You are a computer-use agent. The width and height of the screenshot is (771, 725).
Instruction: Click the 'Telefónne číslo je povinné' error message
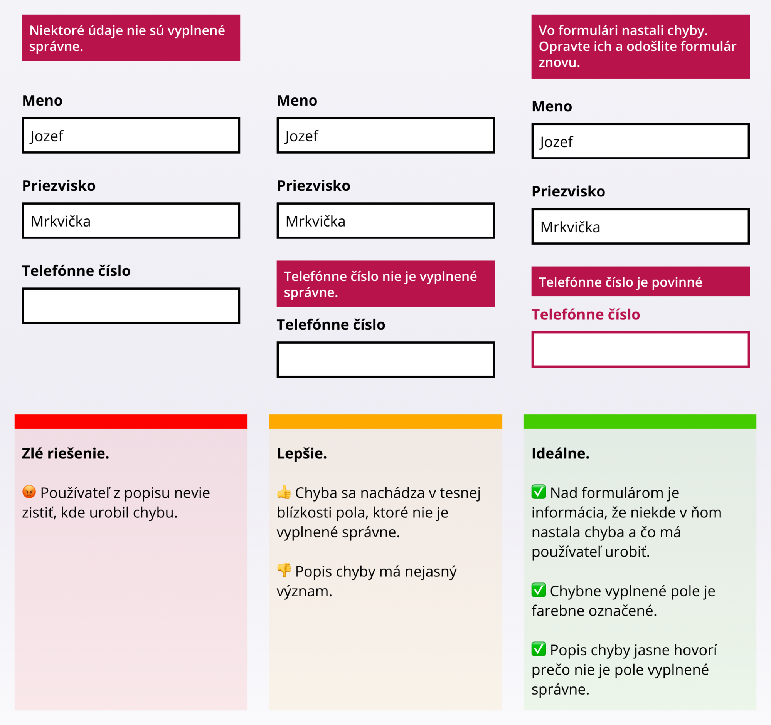coord(640,282)
